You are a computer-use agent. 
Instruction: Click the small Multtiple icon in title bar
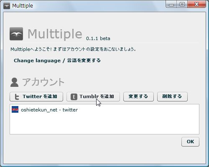click(7, 6)
